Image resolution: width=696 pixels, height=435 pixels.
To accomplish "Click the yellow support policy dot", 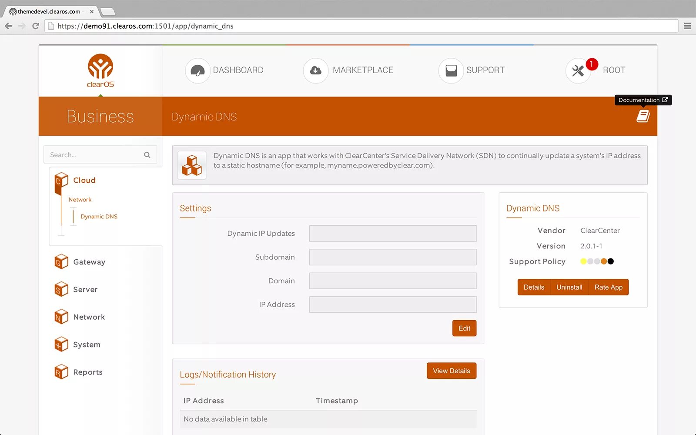I will tap(583, 261).
